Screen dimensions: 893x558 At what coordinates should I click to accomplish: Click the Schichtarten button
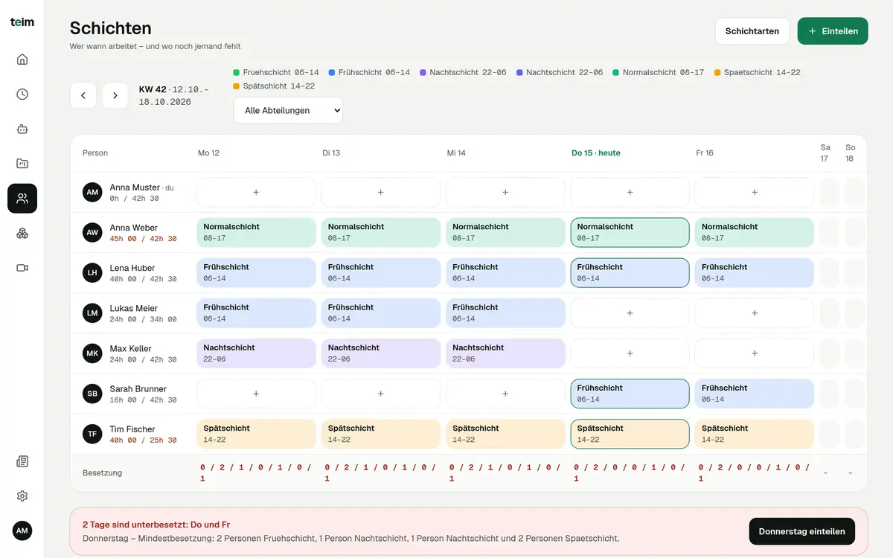[752, 31]
